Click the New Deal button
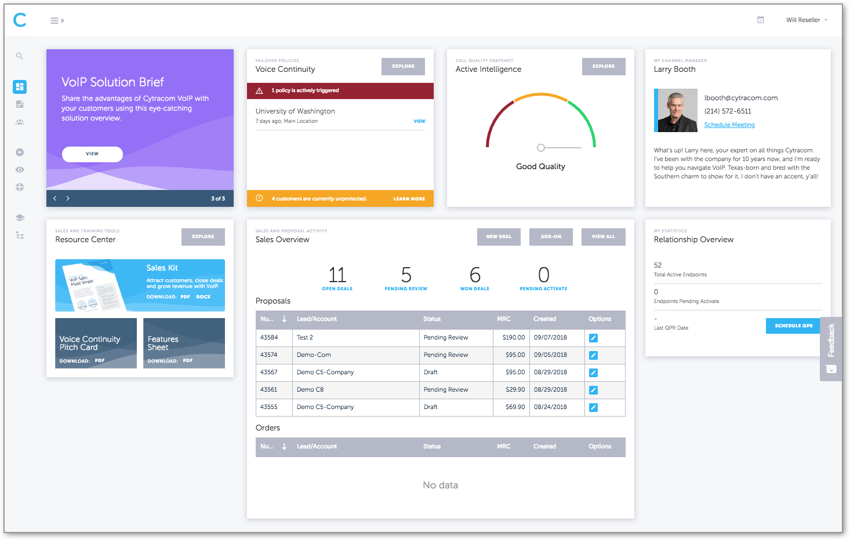The height and width of the screenshot is (540, 850). (x=499, y=237)
